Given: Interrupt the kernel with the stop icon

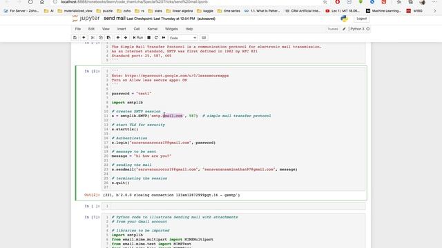Looking at the screenshot, I should click(x=149, y=38).
